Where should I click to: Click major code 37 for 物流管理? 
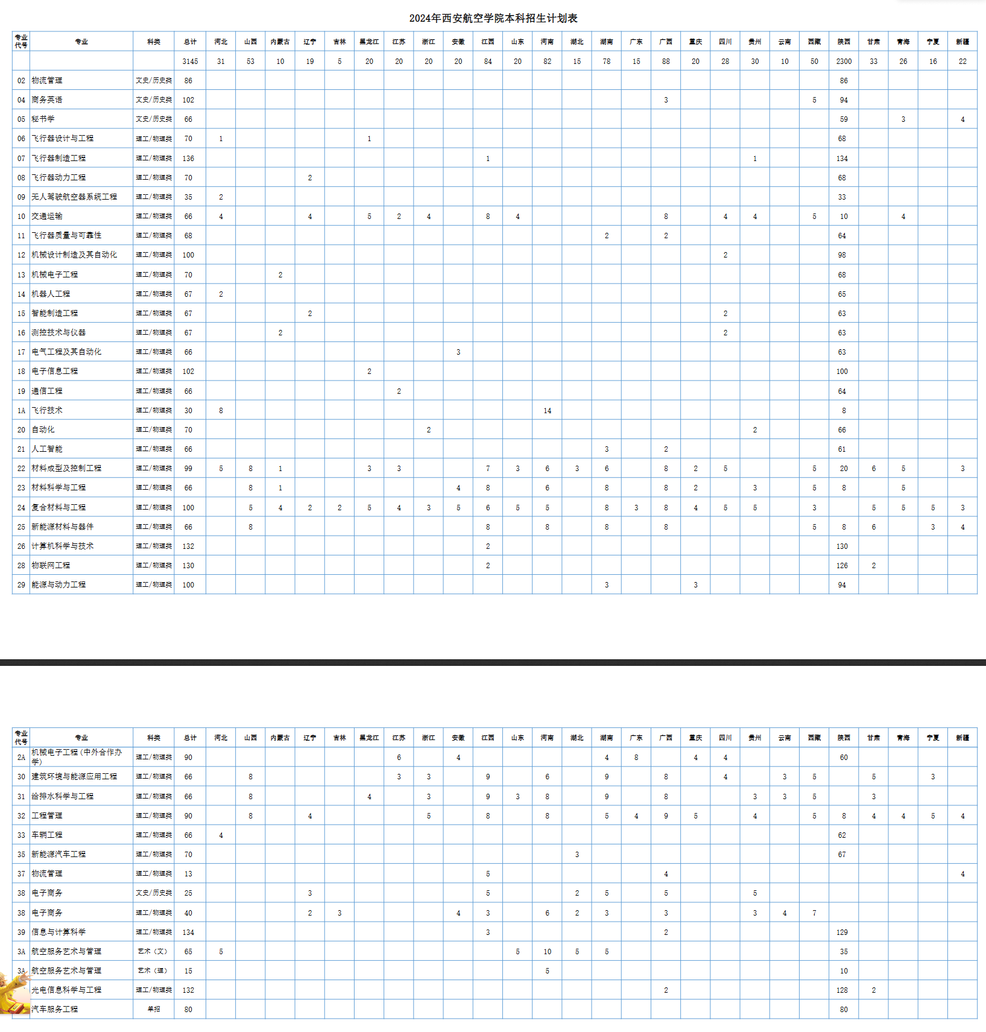21,874
